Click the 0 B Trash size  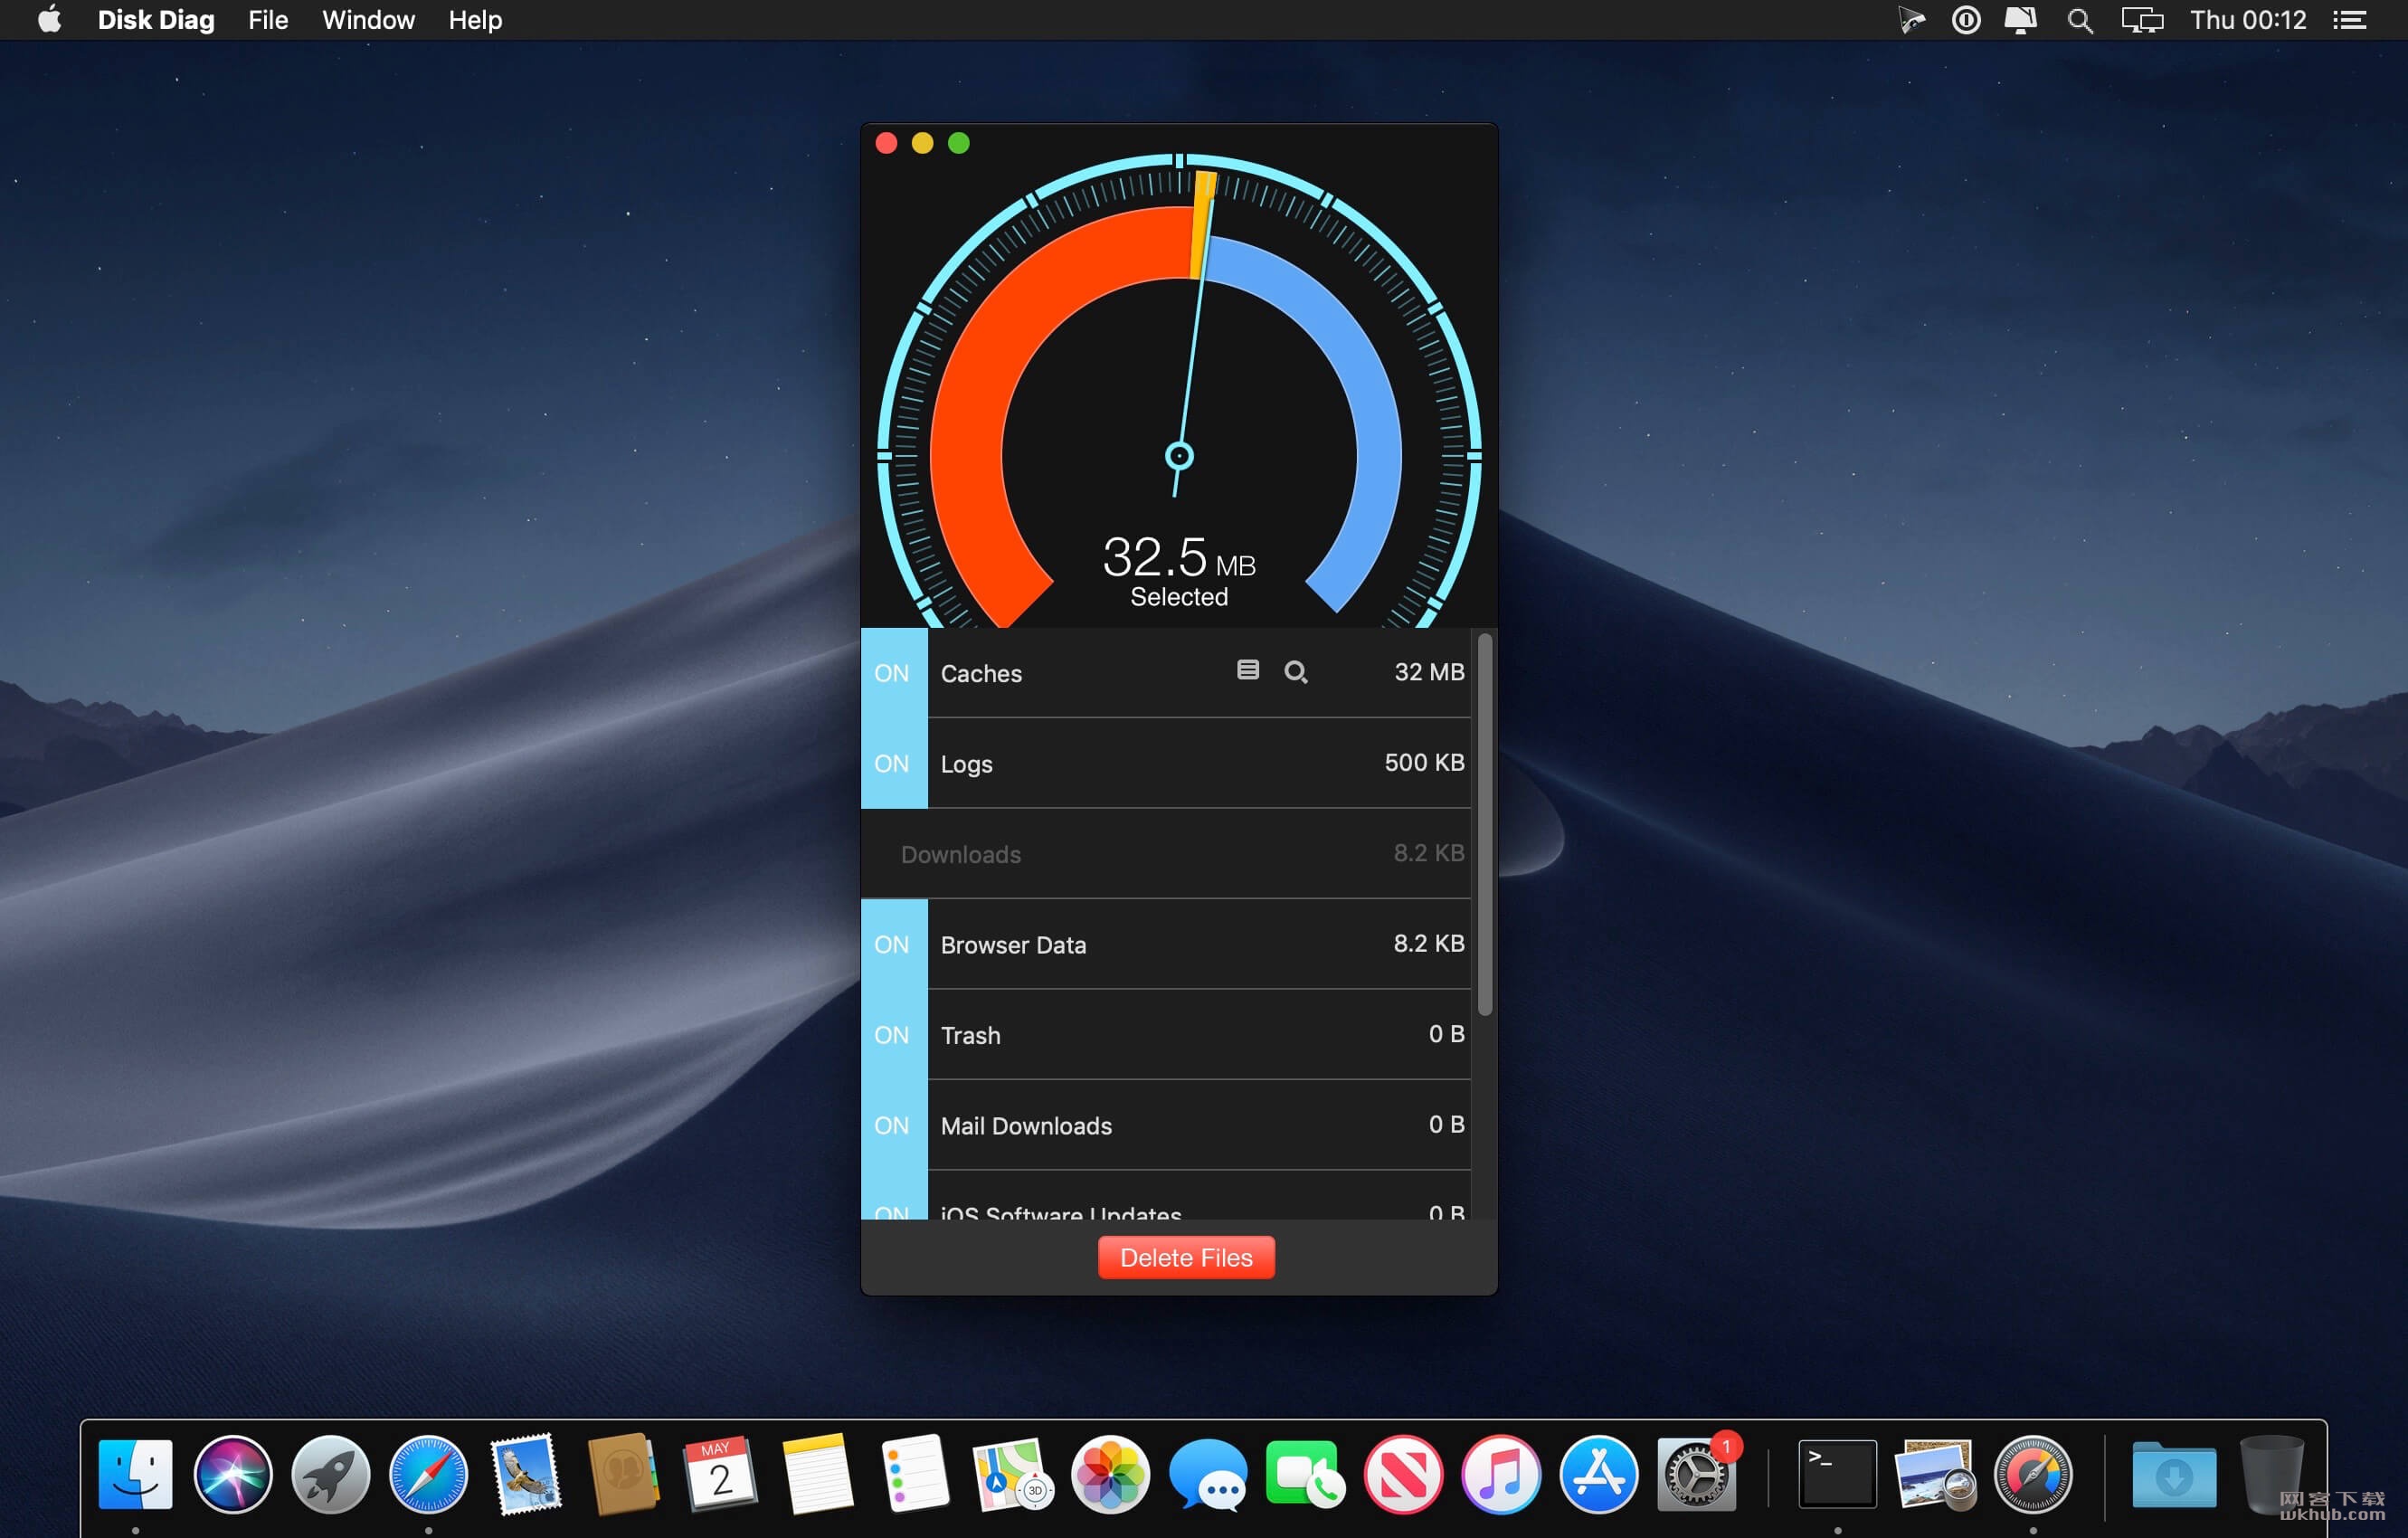point(1446,1034)
